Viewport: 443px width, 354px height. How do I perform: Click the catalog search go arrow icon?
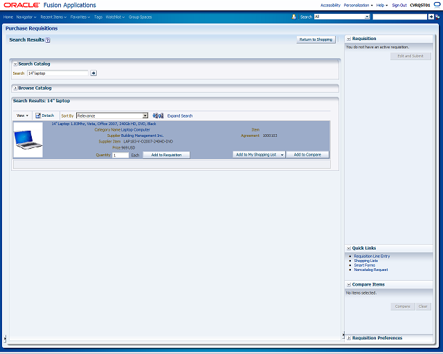coord(93,73)
